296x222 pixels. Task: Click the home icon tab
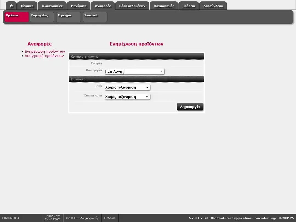click(x=11, y=6)
